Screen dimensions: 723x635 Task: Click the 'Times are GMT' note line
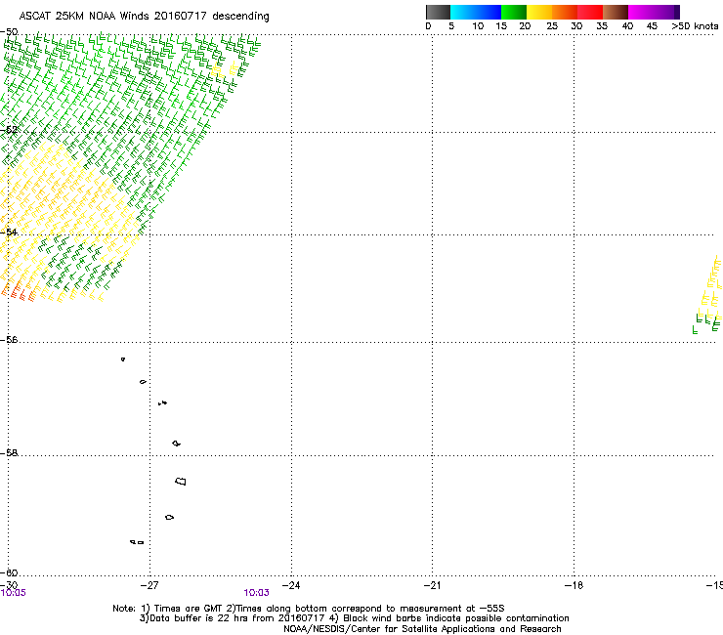click(x=309, y=609)
